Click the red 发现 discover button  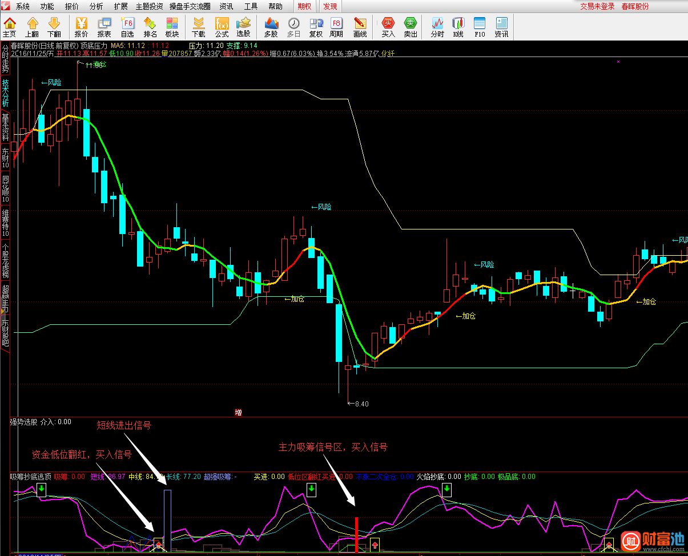click(x=330, y=7)
